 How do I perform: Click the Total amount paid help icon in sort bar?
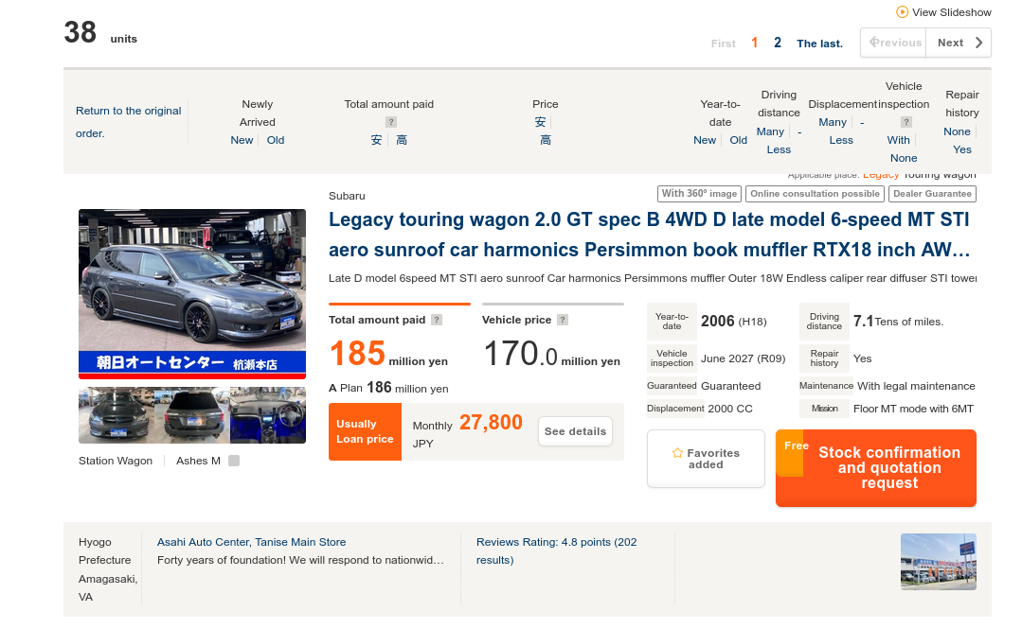[x=391, y=122]
